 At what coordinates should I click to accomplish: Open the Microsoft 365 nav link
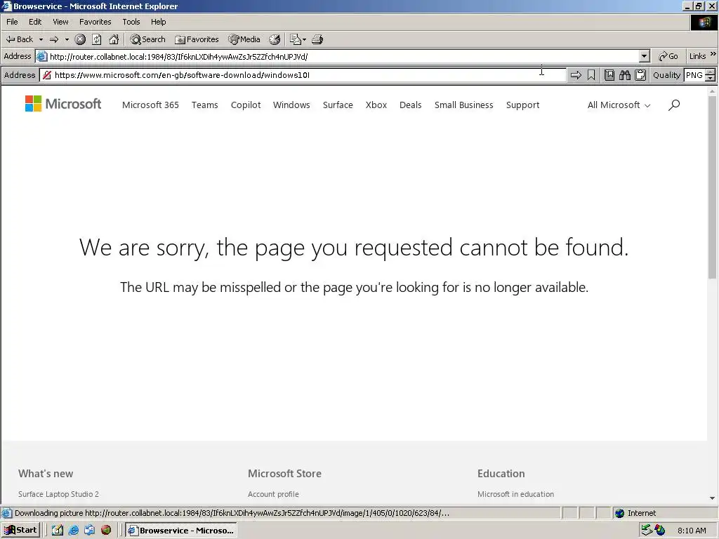pos(150,105)
